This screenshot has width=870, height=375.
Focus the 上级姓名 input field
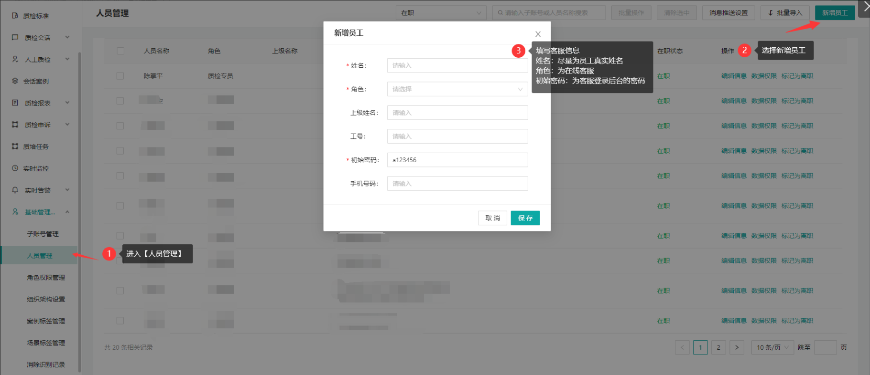pos(457,113)
